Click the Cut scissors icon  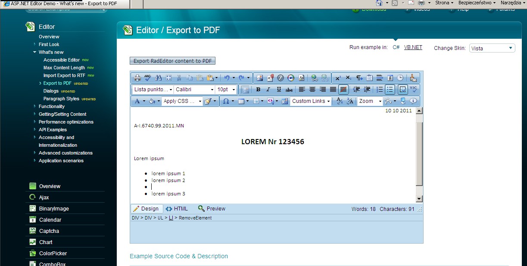coord(179,78)
